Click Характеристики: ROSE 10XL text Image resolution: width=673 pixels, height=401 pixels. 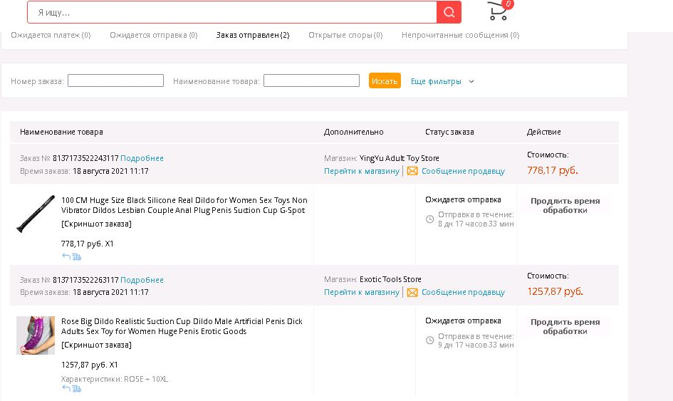click(115, 379)
